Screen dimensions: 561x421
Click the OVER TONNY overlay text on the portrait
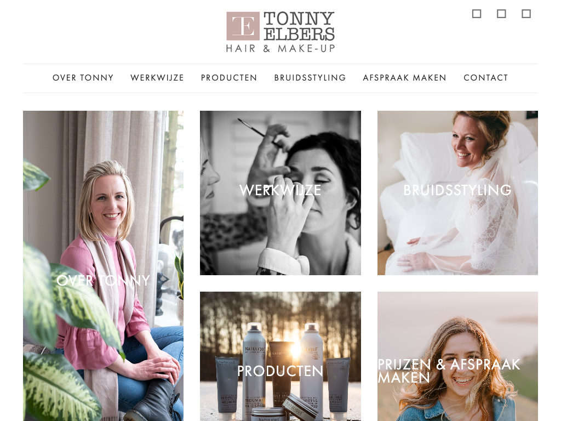[103, 280]
